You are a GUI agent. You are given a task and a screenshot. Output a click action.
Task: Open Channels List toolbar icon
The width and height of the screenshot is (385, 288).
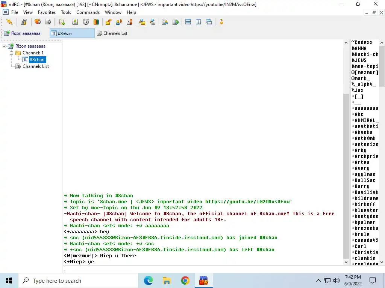click(48, 22)
